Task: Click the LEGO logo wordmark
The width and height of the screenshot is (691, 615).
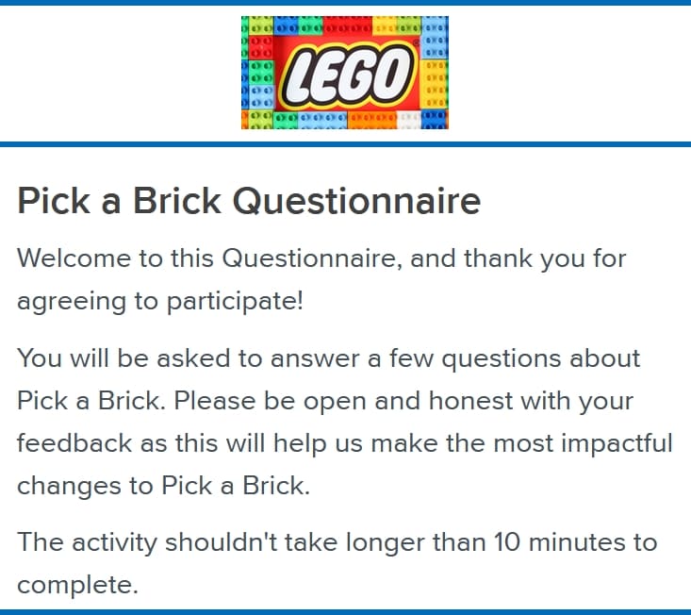Action: click(x=344, y=75)
